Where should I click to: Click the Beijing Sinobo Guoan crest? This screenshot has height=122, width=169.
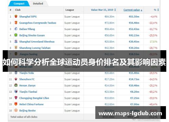[x=16, y=35]
